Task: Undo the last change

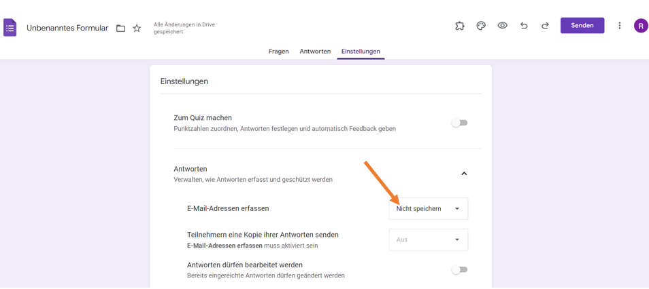Action: pos(524,26)
